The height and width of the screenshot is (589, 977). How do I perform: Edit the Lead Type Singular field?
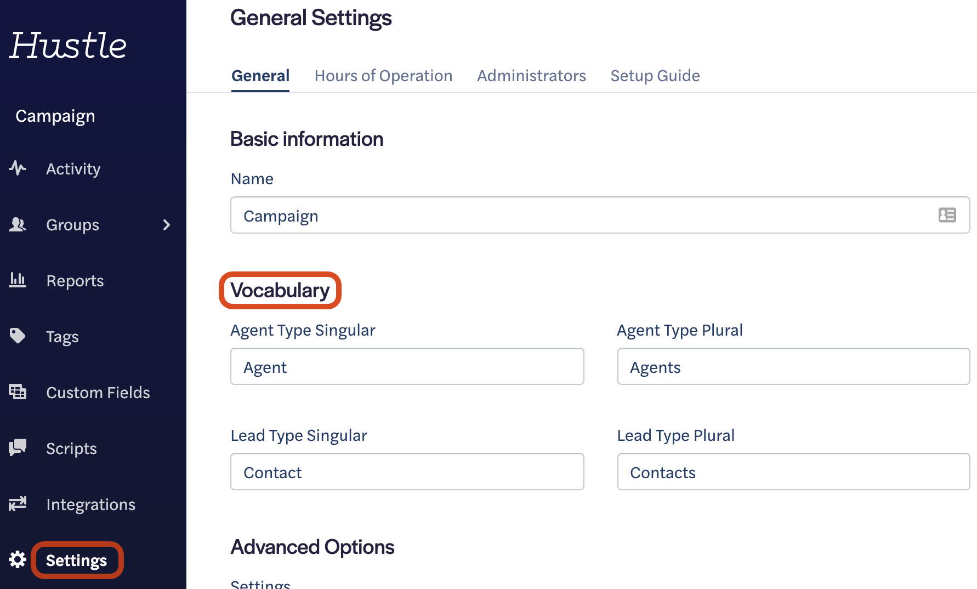click(407, 472)
